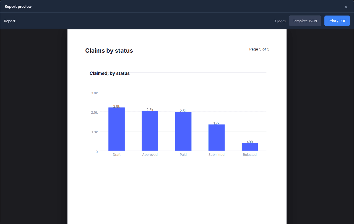
Task: Close the Report preview dialog
Action: point(346,7)
